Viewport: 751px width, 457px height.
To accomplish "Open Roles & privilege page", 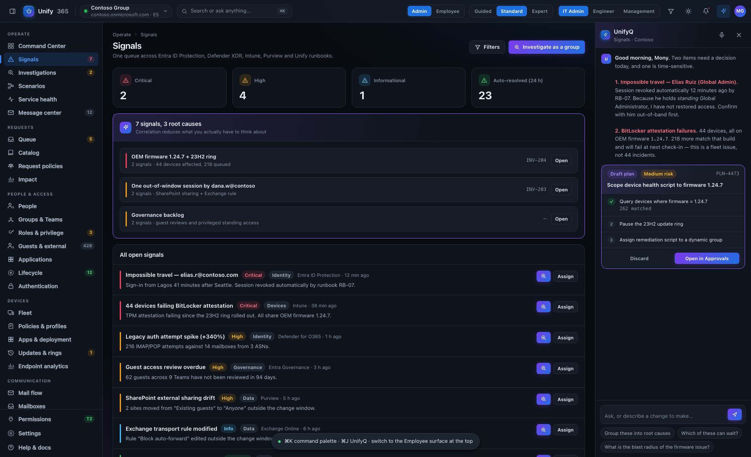I will [x=51, y=233].
